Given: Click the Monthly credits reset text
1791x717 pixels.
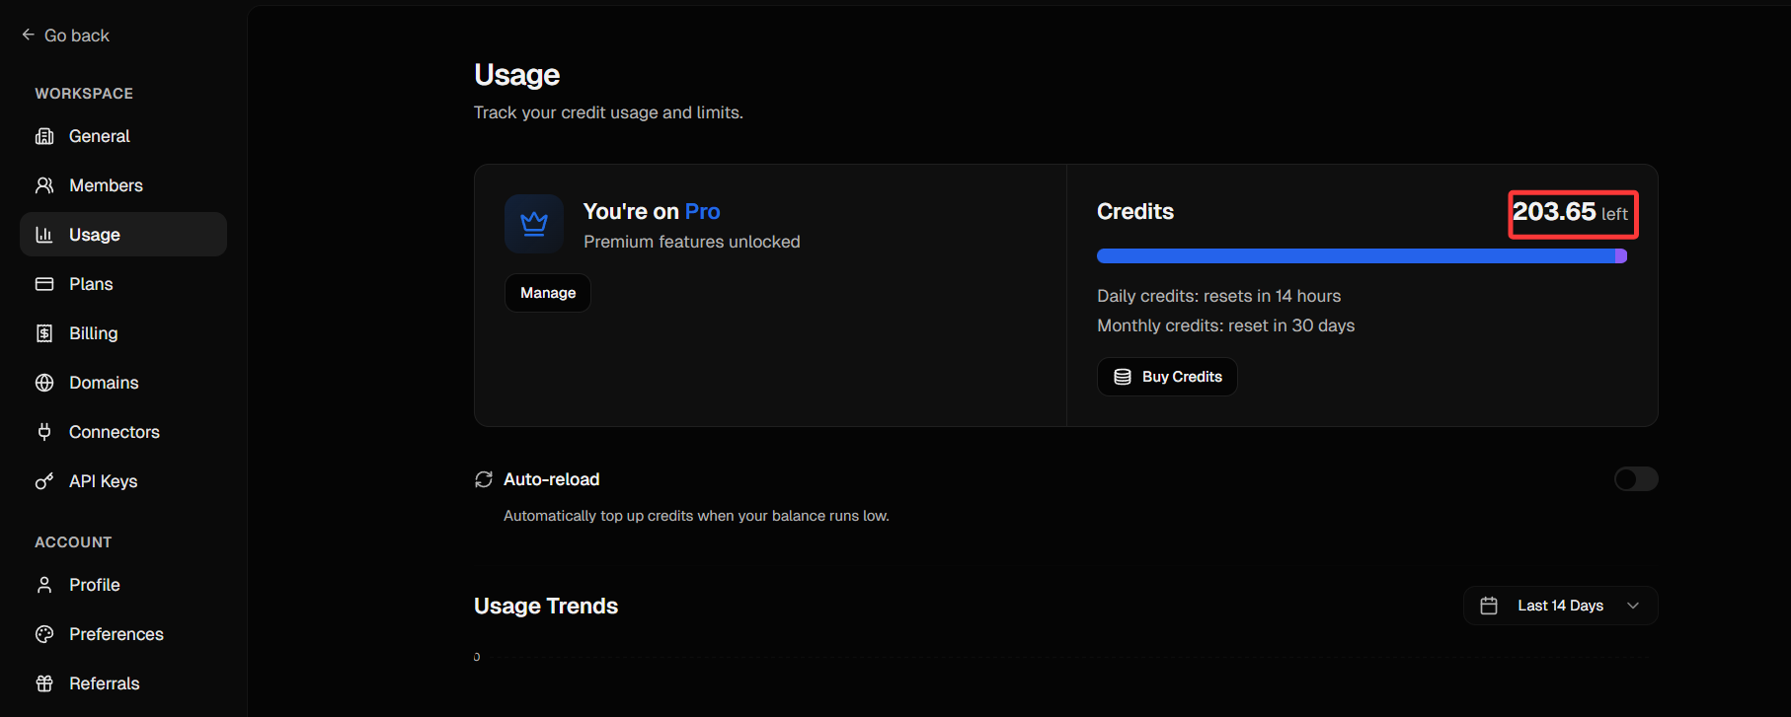Looking at the screenshot, I should click(x=1225, y=325).
